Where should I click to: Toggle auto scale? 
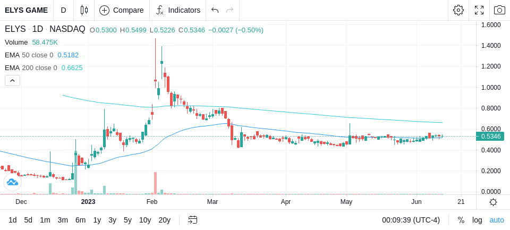[497, 220]
